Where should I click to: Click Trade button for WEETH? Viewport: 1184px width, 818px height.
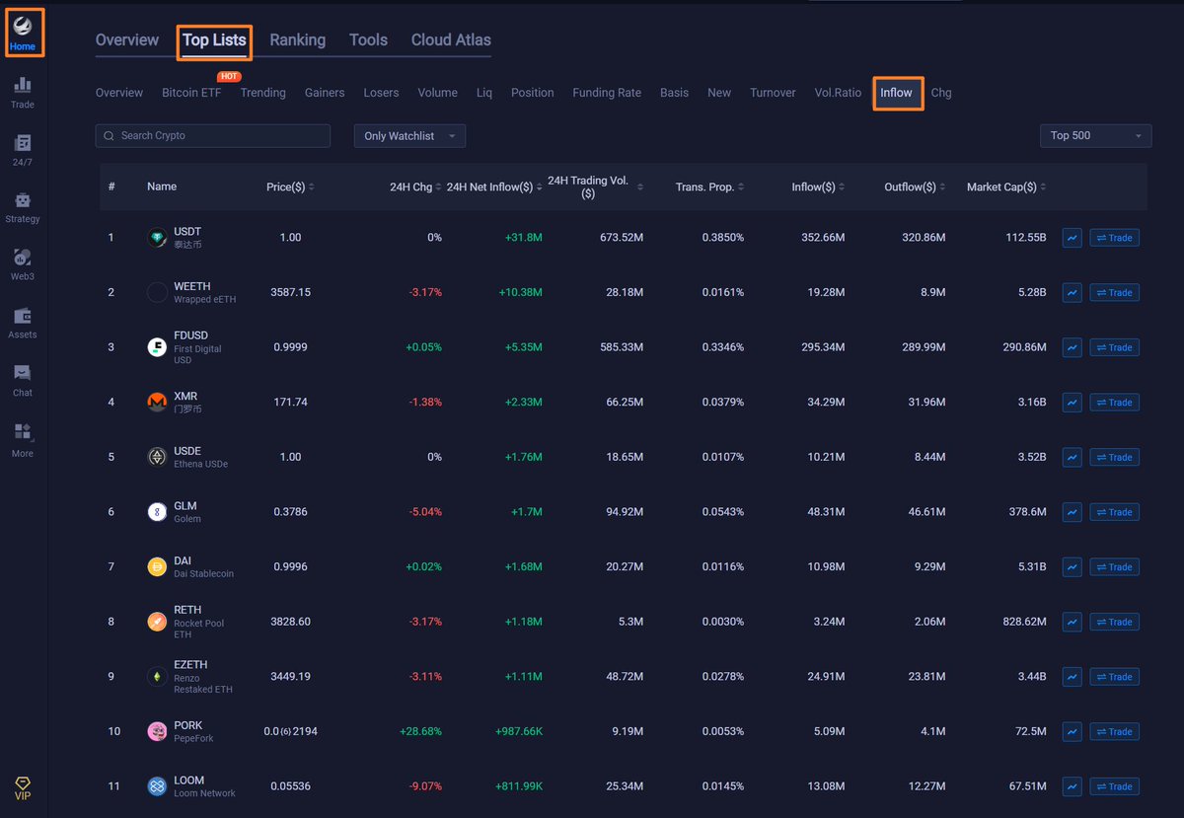coord(1115,292)
